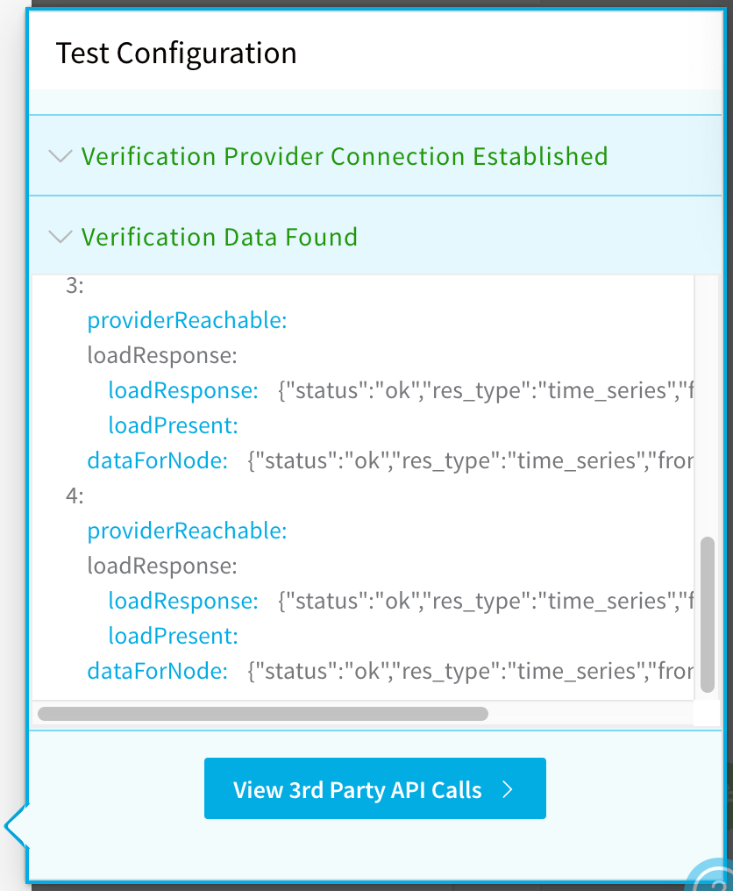Collapse Verification Provider Connection Established chevron
Viewport: 733px width, 891px height.
click(x=60, y=156)
